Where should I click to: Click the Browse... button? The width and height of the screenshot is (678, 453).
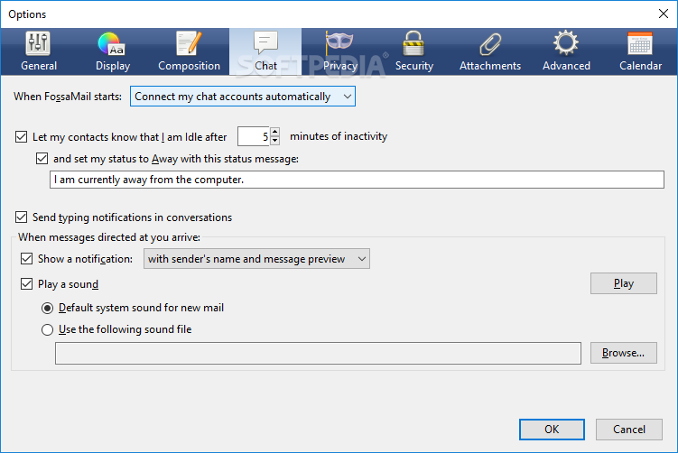click(624, 353)
